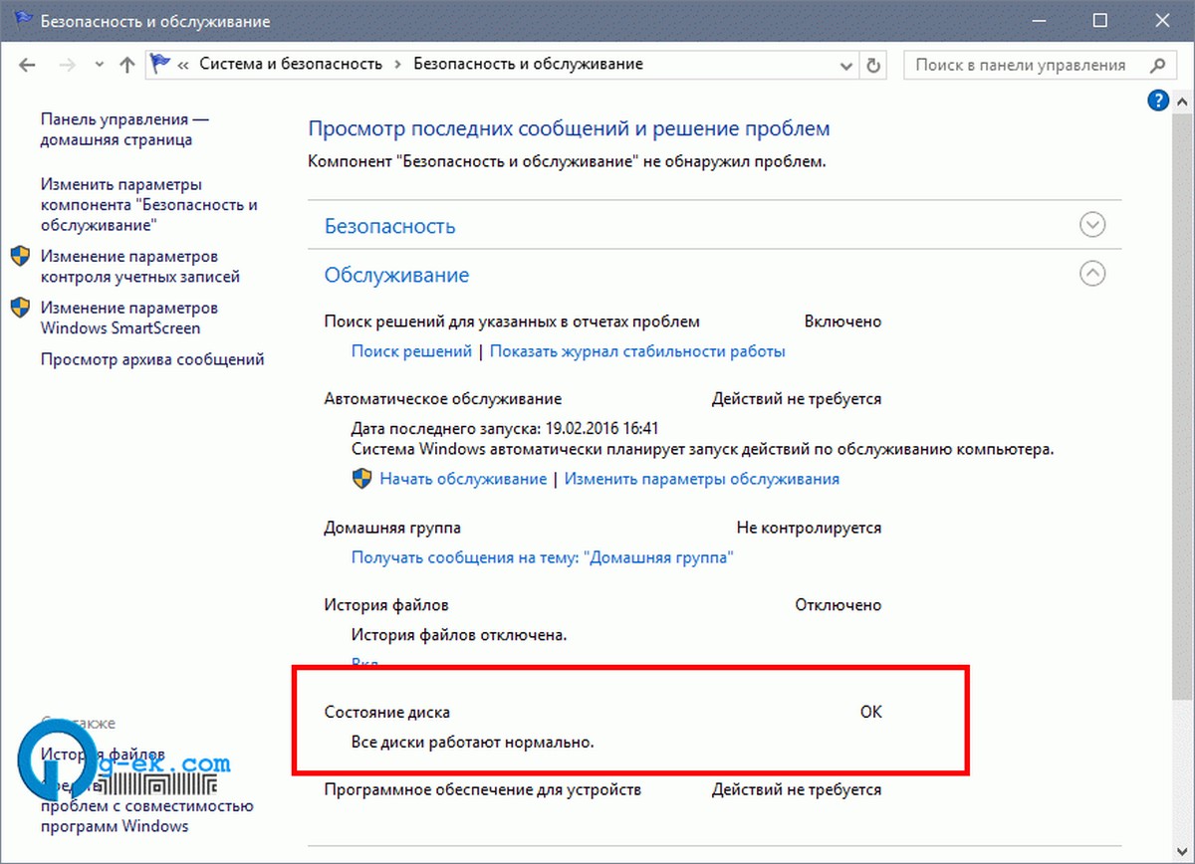Viewport: 1195px width, 864px height.
Task: Click Отключено status of История файлов
Action: [838, 605]
